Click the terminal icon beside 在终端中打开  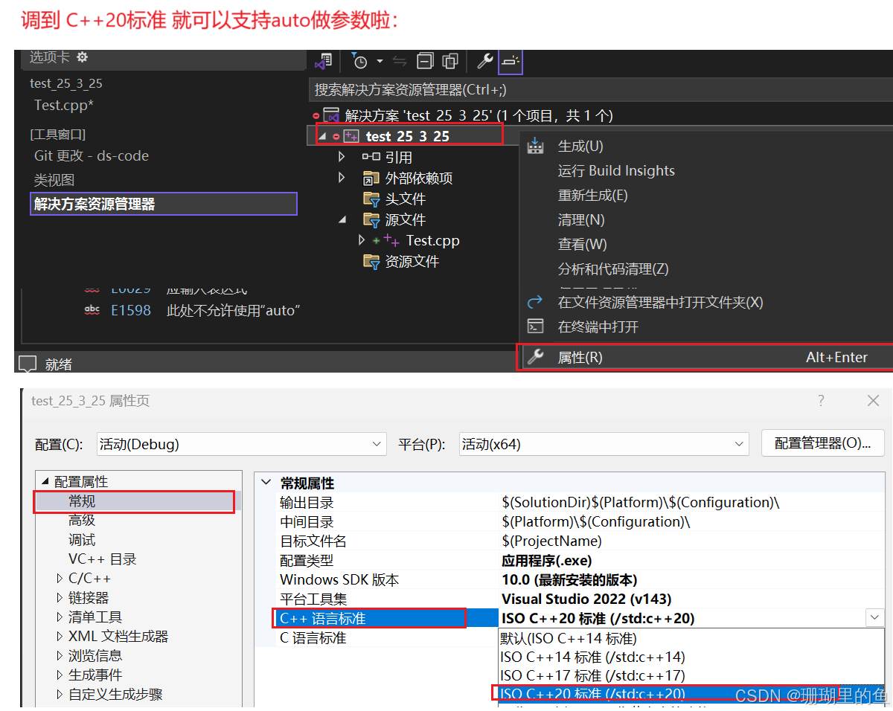pyautogui.click(x=535, y=326)
